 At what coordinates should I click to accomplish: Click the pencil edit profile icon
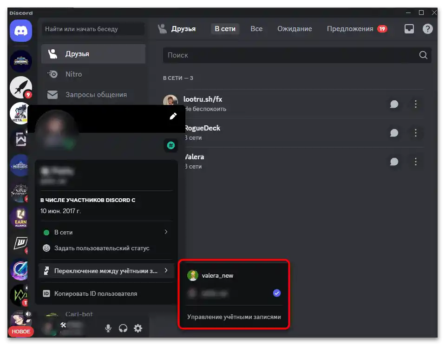pyautogui.click(x=173, y=116)
